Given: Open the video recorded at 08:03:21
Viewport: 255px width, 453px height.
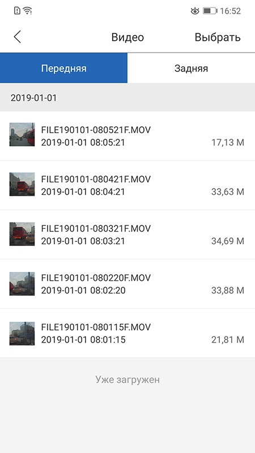Looking at the screenshot, I should tap(127, 234).
